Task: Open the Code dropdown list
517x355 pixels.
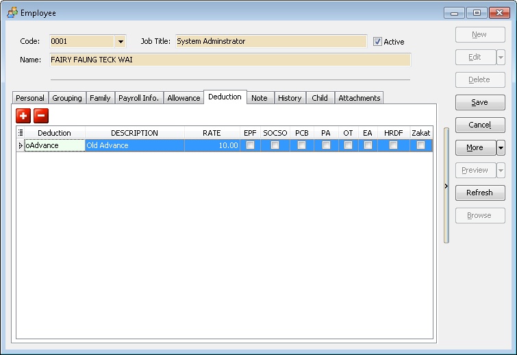Action: pyautogui.click(x=121, y=42)
